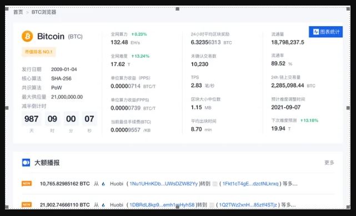The width and height of the screenshot is (356, 216).
Task: Click the gray icon before 1Fkt1cT4gE address
Action: click(215, 184)
